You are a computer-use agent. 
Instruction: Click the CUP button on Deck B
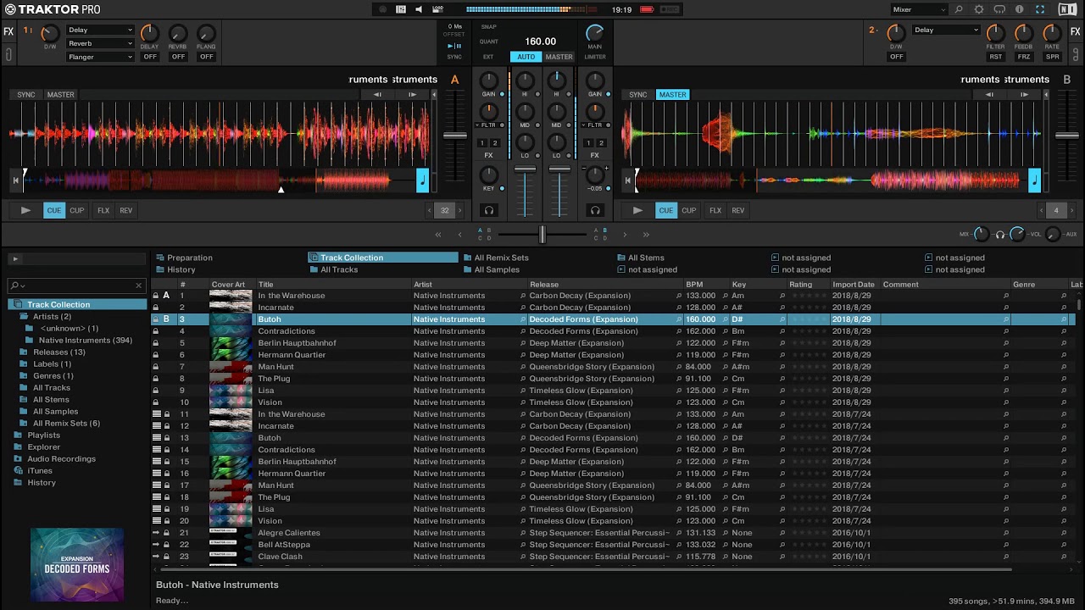click(x=689, y=210)
